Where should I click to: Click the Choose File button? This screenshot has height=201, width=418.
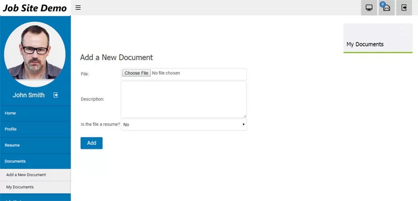pyautogui.click(x=136, y=73)
